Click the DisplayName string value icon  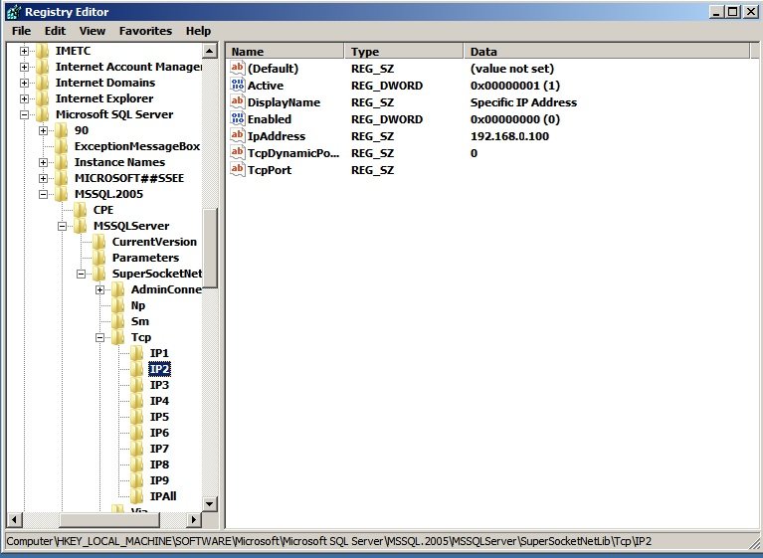[x=237, y=102]
